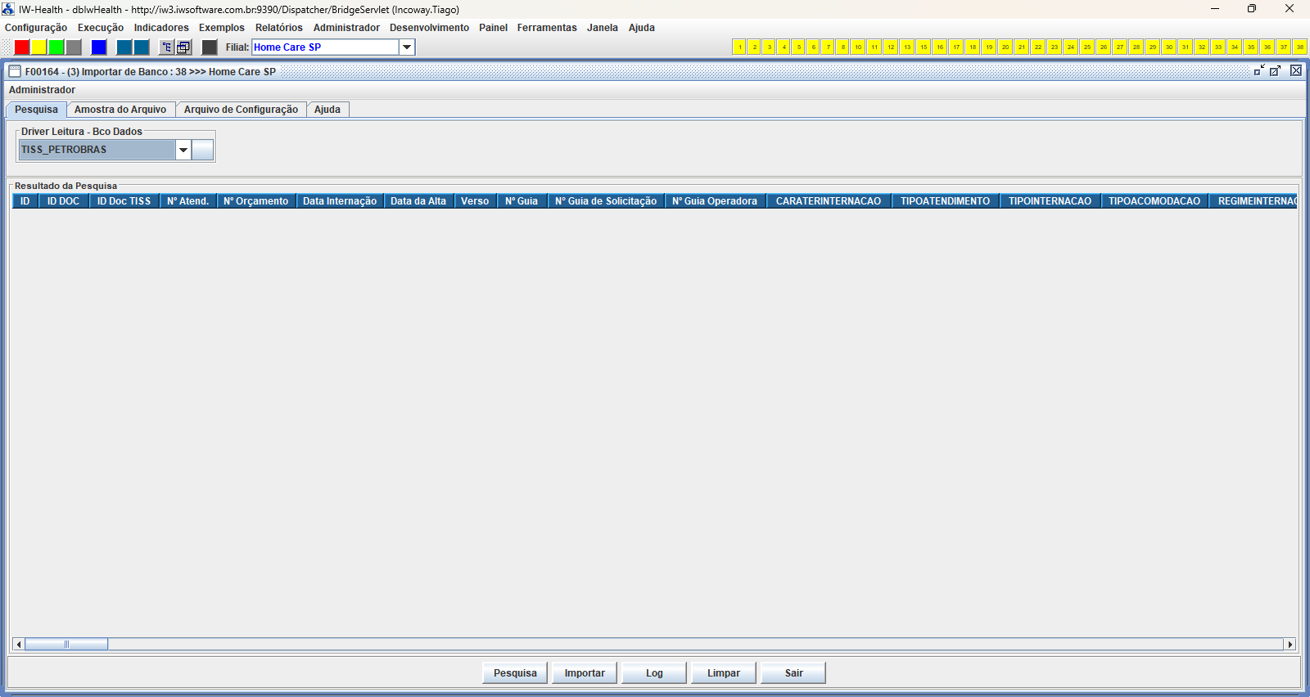The width and height of the screenshot is (1310, 697).
Task: Select yellow shortcut button number 20
Action: [x=1005, y=47]
